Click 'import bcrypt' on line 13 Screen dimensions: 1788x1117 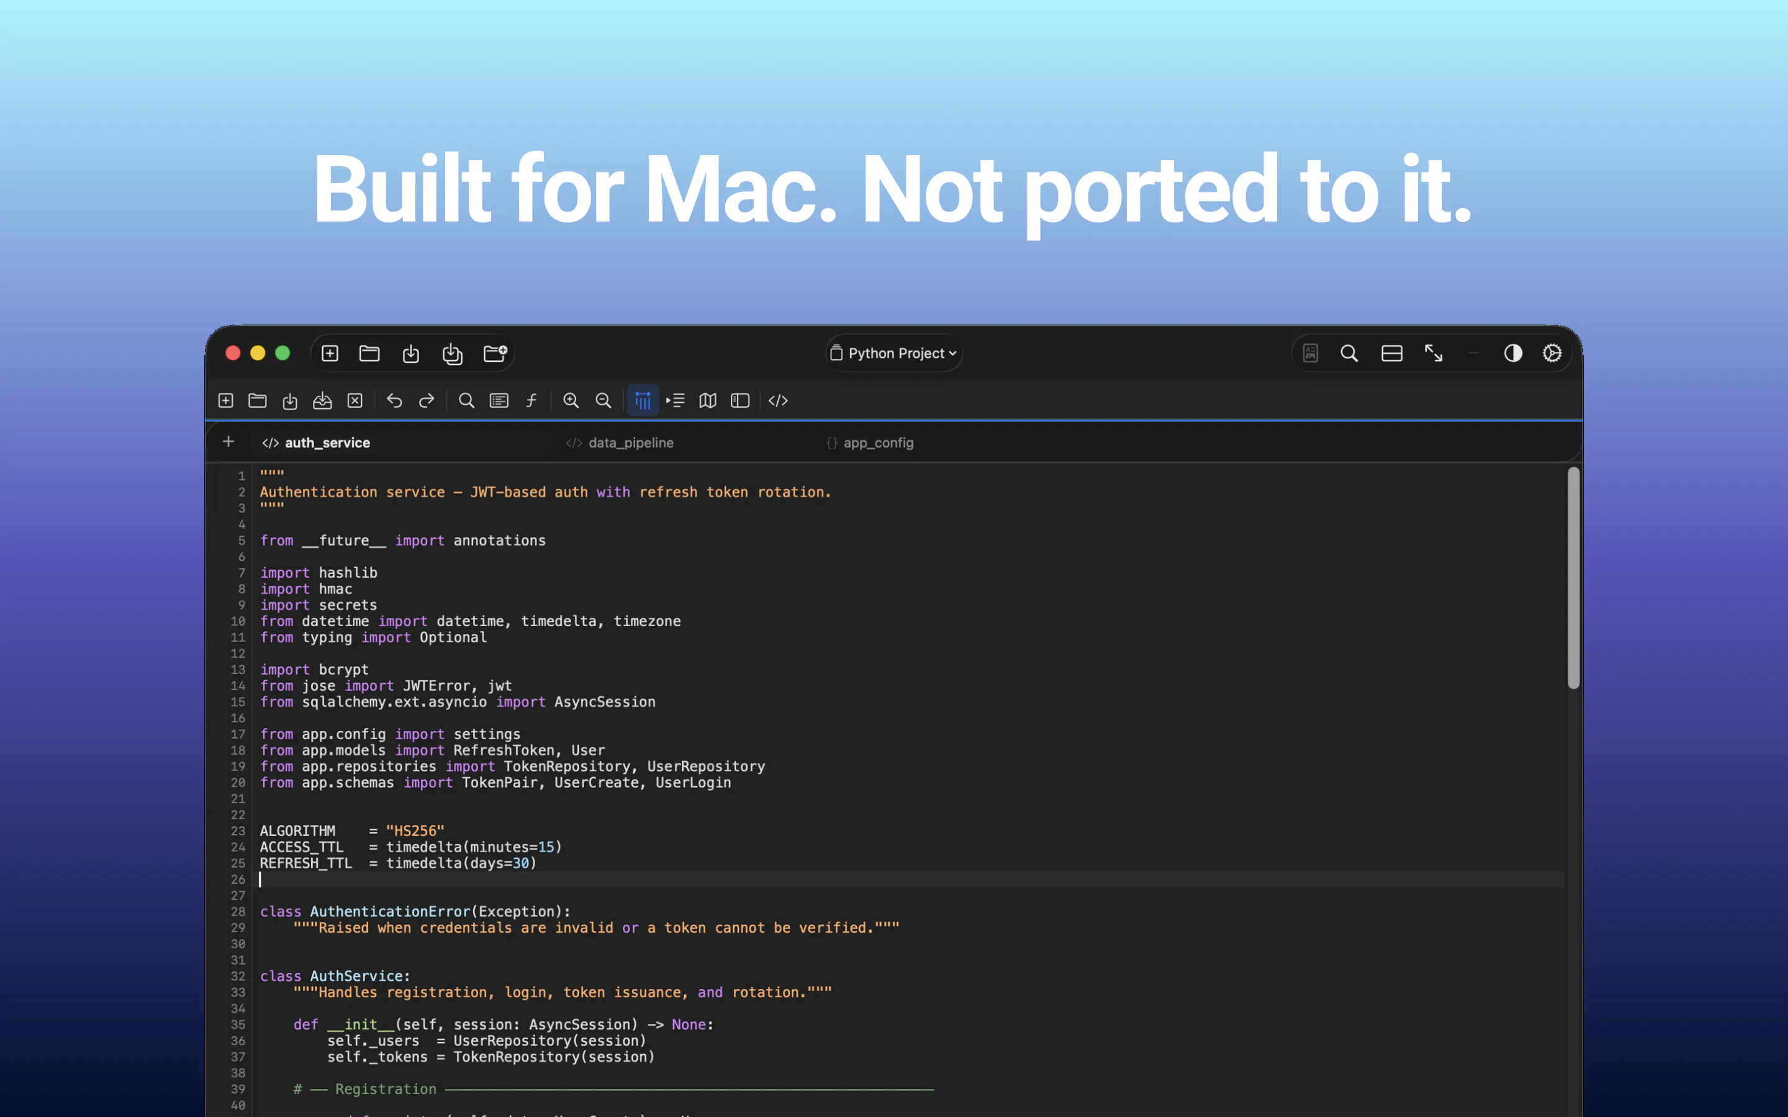click(314, 670)
